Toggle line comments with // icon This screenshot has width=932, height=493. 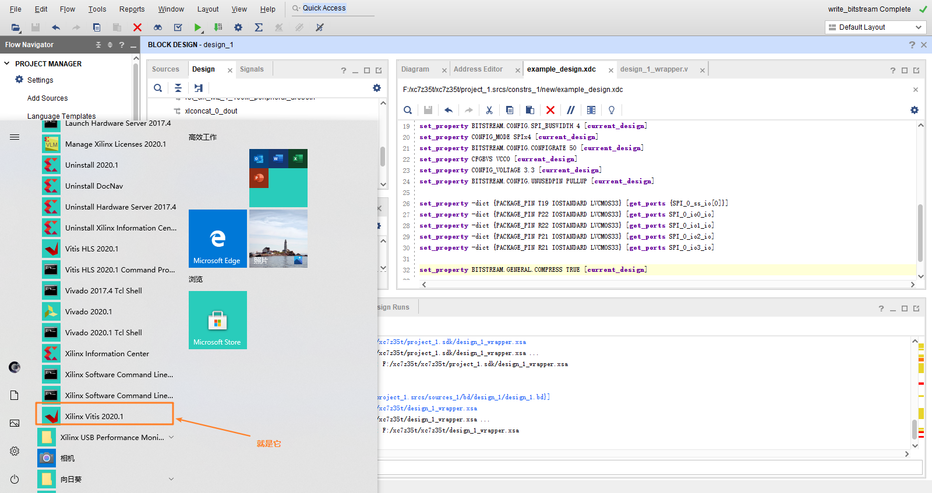point(571,110)
